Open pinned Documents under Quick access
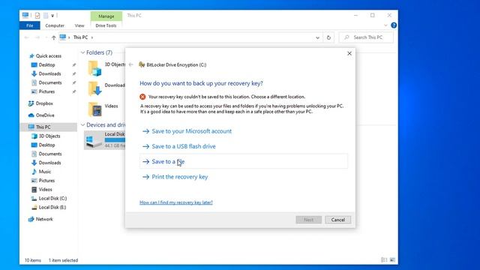480x270 pixels. pos(50,82)
